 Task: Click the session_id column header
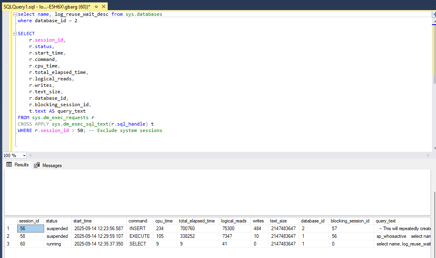(x=30, y=221)
